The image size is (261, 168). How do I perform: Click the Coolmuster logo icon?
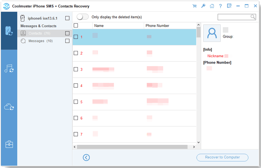[6, 6]
